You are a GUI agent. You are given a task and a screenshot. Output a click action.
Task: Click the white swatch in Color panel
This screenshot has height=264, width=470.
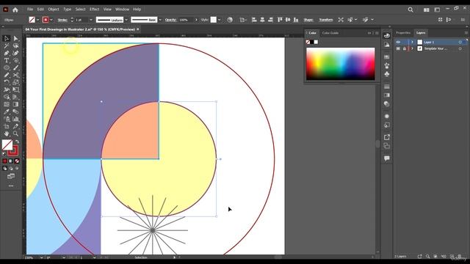point(316,43)
